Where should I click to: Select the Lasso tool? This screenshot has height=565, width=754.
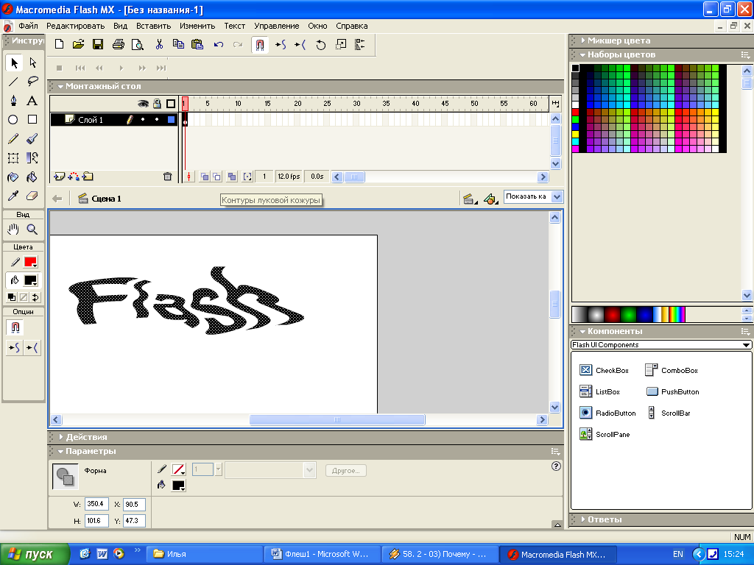tap(32, 82)
